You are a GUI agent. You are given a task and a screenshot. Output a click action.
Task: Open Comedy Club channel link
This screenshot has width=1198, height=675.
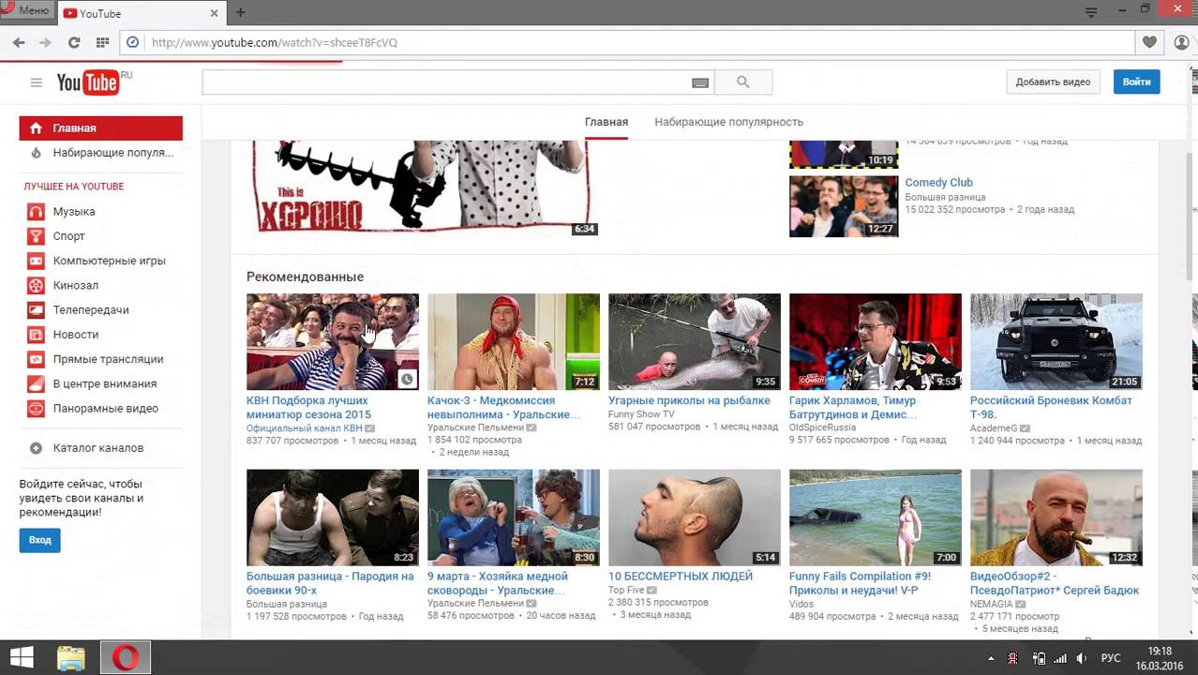click(938, 183)
